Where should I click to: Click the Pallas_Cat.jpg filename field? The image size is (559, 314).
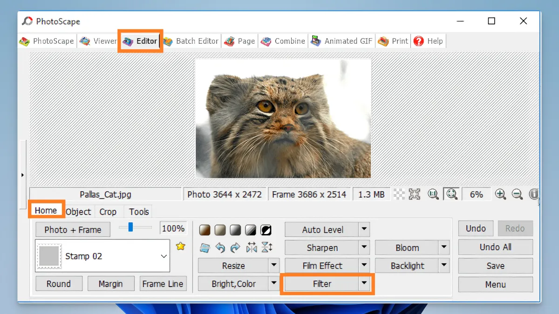(x=105, y=194)
